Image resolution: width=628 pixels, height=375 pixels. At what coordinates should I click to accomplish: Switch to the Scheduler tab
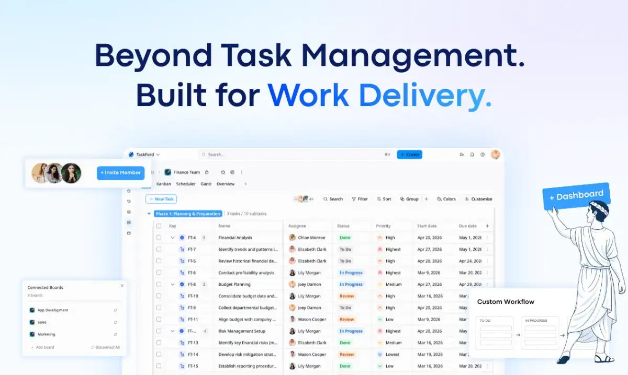click(186, 184)
